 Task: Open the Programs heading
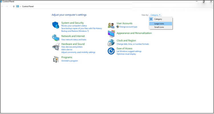(67, 57)
